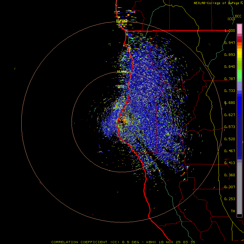Click the 0.787 scale value
Screen dimensions: 244x244
coord(230,79)
